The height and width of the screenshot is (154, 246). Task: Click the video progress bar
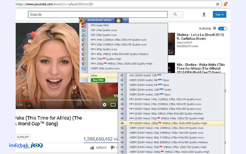click(67, 100)
